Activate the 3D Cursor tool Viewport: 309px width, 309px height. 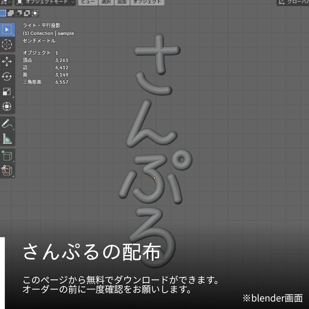[x=8, y=45]
